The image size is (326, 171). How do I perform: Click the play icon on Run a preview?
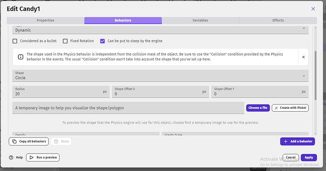(x=31, y=157)
